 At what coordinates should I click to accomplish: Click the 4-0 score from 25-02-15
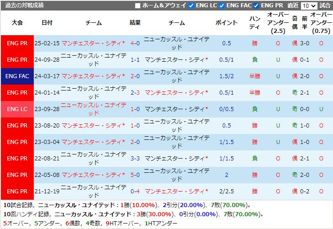(135, 43)
